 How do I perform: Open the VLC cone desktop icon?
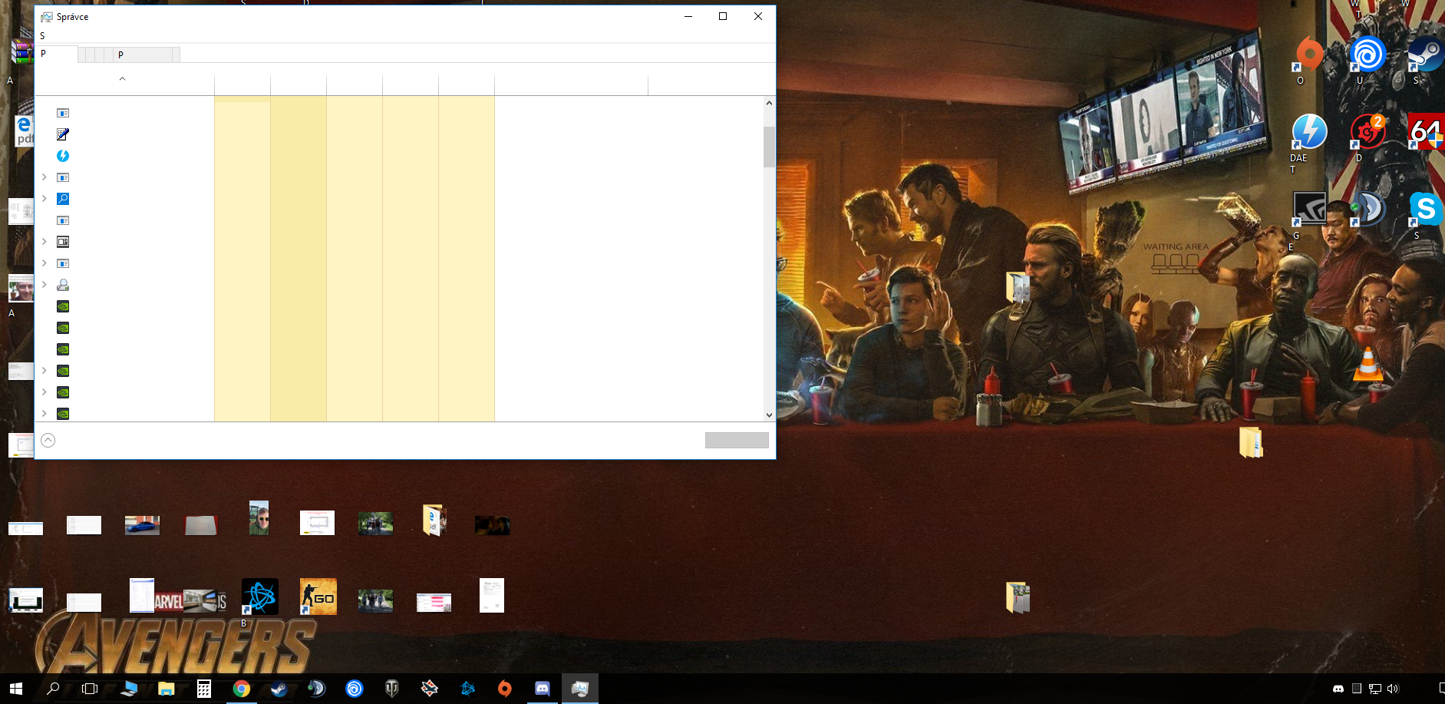[x=1367, y=364]
